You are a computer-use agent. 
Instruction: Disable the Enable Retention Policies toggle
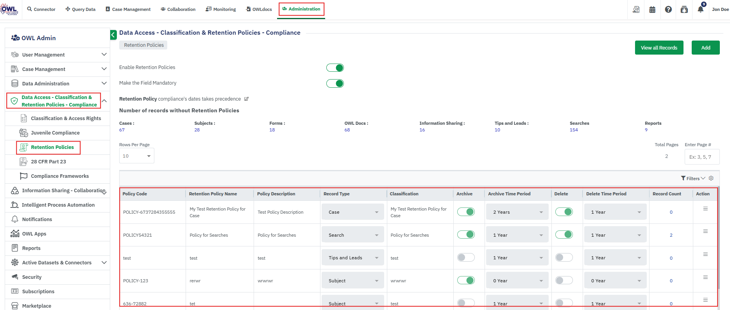point(335,68)
